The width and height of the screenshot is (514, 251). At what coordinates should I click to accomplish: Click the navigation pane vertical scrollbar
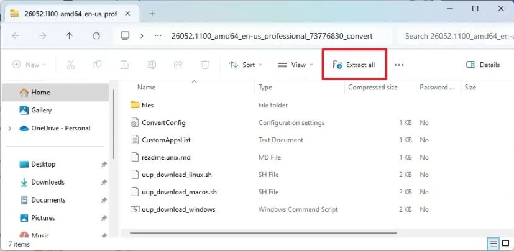114,124
